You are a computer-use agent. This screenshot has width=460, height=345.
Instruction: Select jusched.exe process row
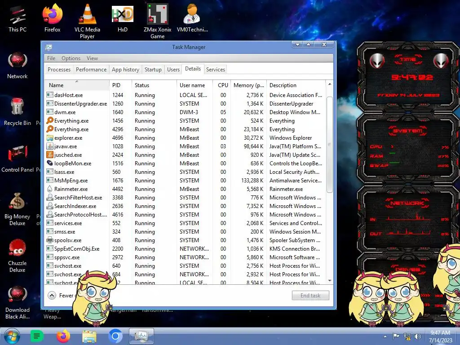click(x=185, y=155)
